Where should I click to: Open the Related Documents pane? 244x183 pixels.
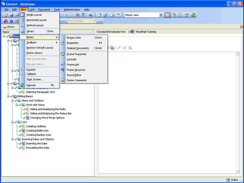click(84, 48)
